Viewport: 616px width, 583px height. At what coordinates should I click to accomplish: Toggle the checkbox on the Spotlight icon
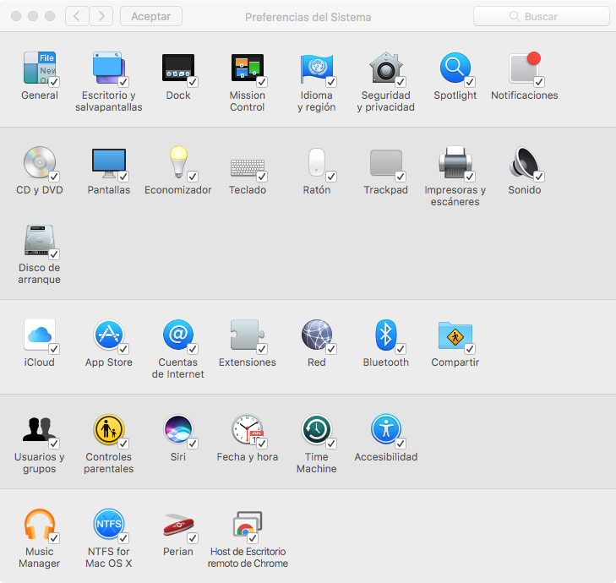[470, 82]
